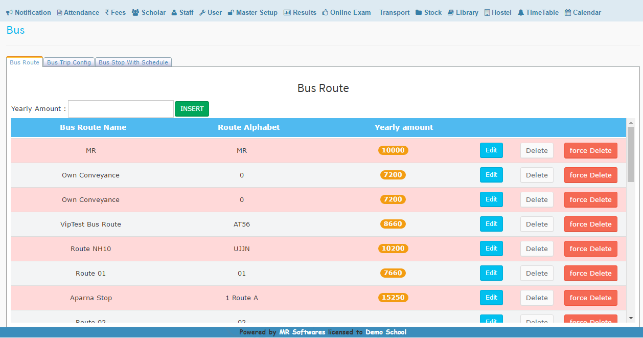
Task: Open the Library menu
Action: tap(463, 12)
